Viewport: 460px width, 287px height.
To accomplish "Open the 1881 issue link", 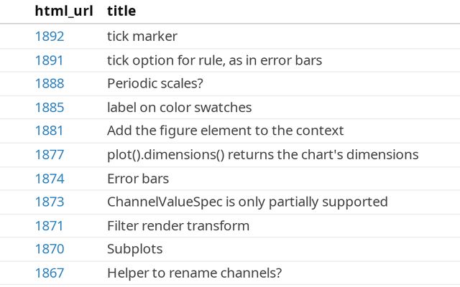I will 49,131.
